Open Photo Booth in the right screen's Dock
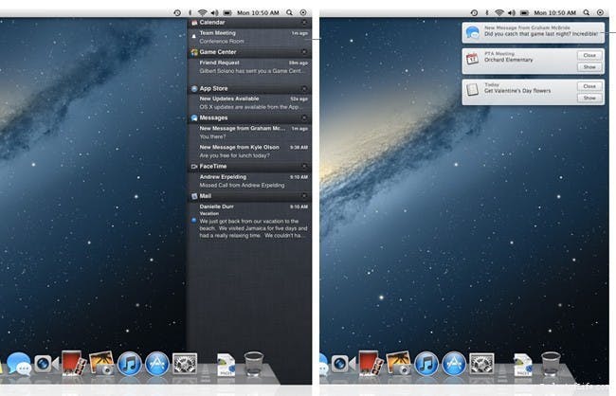Screen dimensions: 616x396 click(x=371, y=363)
